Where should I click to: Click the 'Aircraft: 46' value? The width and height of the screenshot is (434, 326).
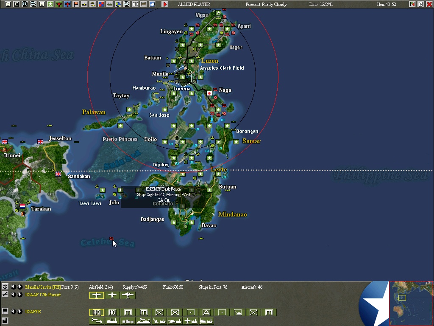pos(252,287)
